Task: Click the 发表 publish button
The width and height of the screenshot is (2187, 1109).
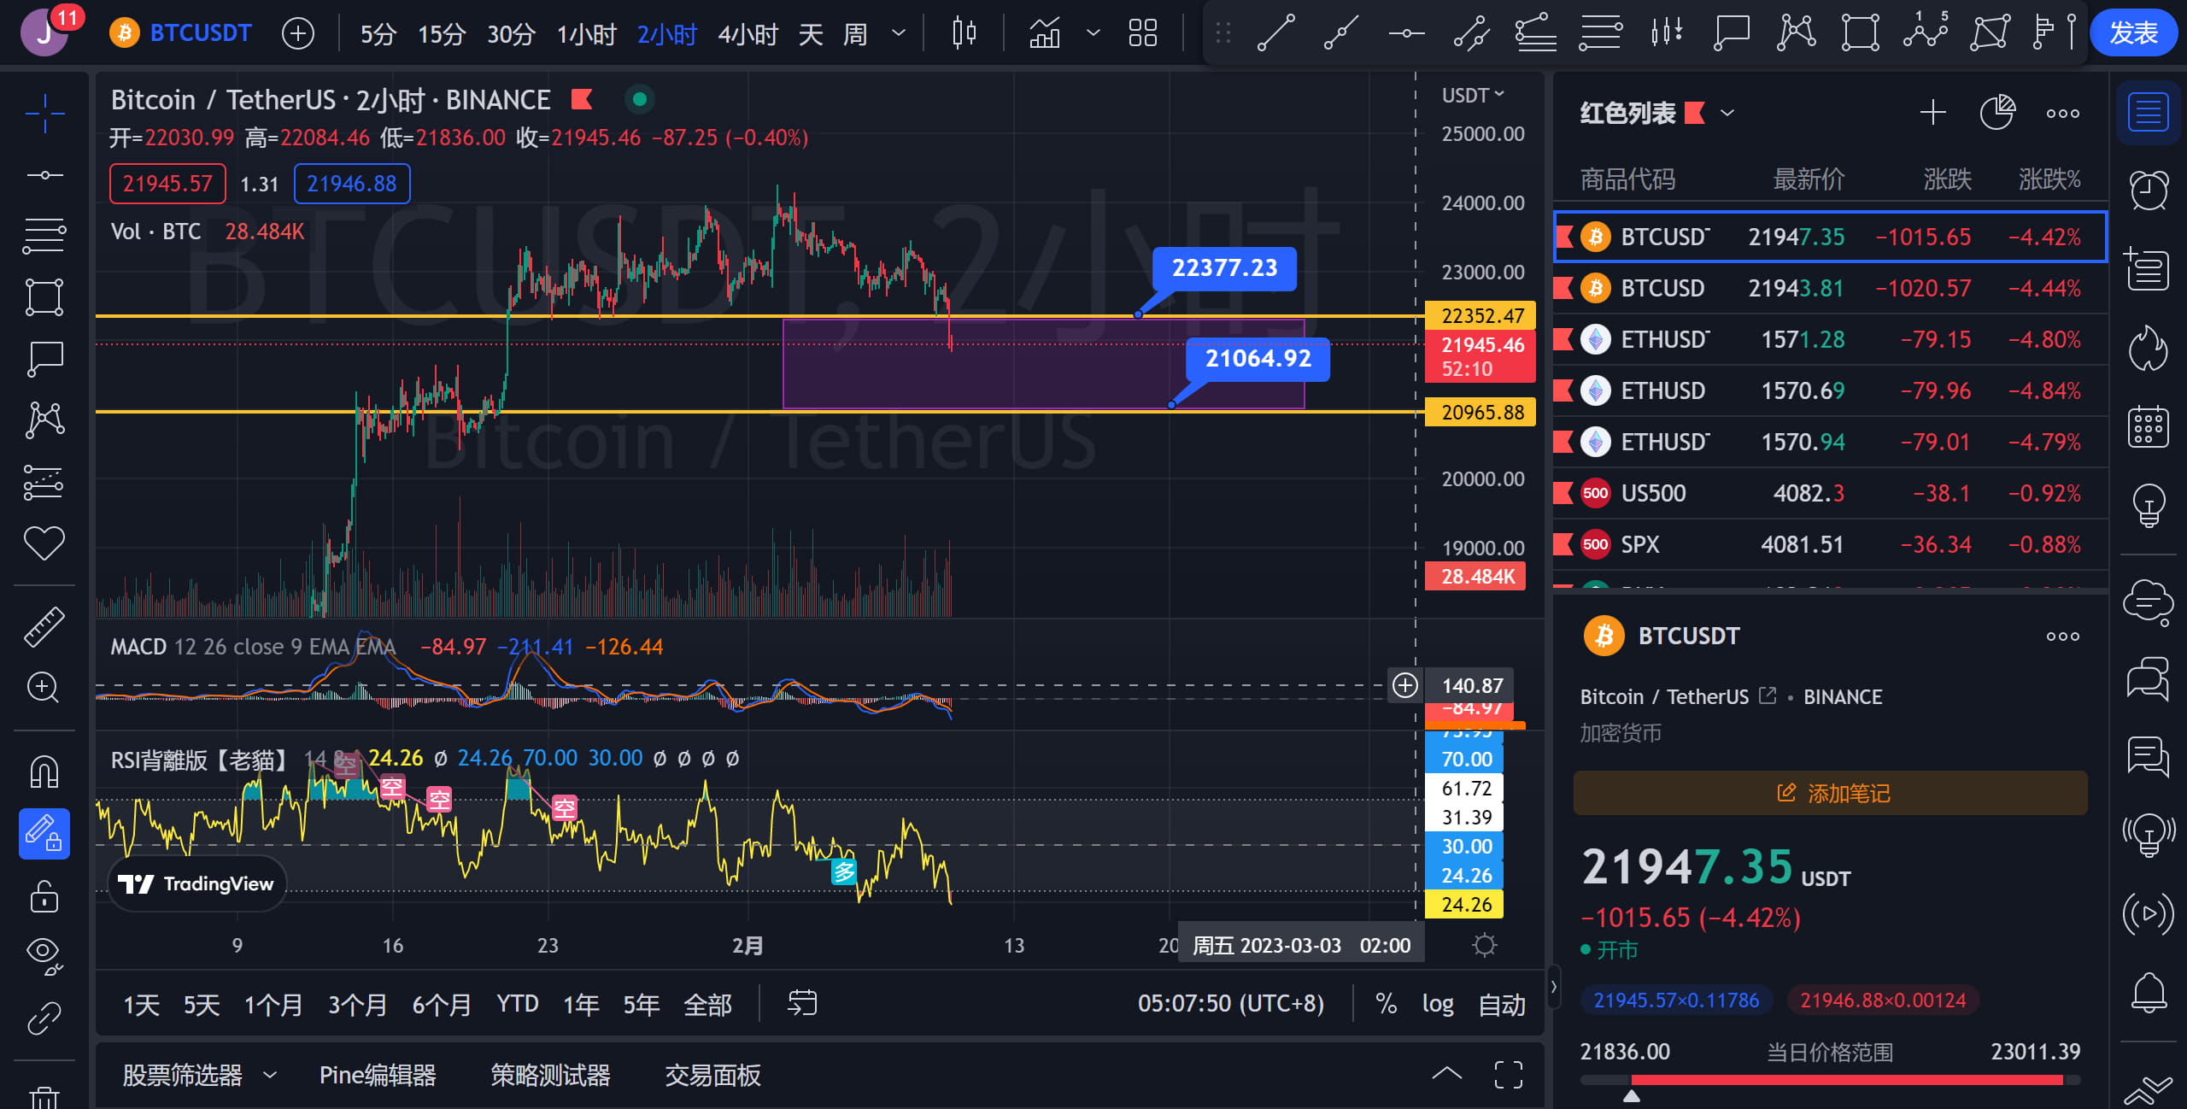Action: tap(2134, 32)
